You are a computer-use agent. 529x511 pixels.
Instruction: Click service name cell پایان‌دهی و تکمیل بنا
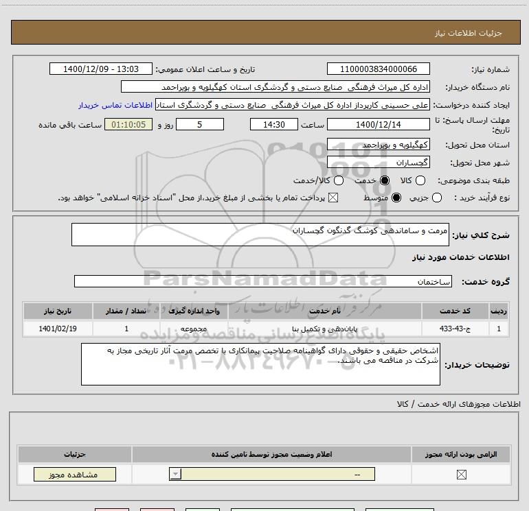click(x=324, y=329)
